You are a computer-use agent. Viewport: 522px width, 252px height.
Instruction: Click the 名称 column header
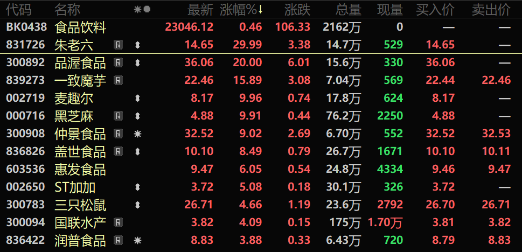[67, 10]
